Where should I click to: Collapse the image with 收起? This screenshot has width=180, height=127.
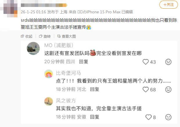click(x=26, y=36)
